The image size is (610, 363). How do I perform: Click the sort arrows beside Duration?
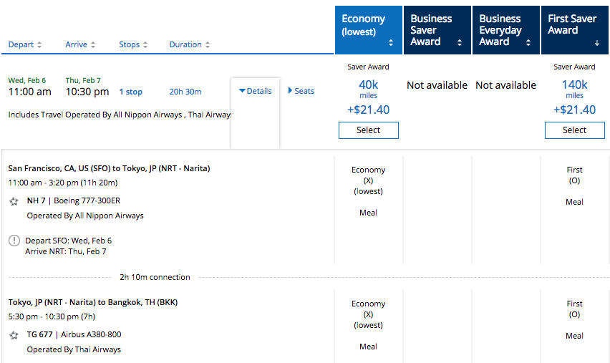[x=208, y=45]
